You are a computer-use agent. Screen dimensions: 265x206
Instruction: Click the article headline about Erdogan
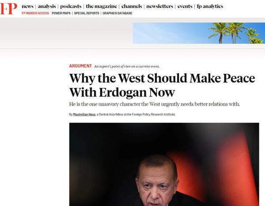(162, 85)
